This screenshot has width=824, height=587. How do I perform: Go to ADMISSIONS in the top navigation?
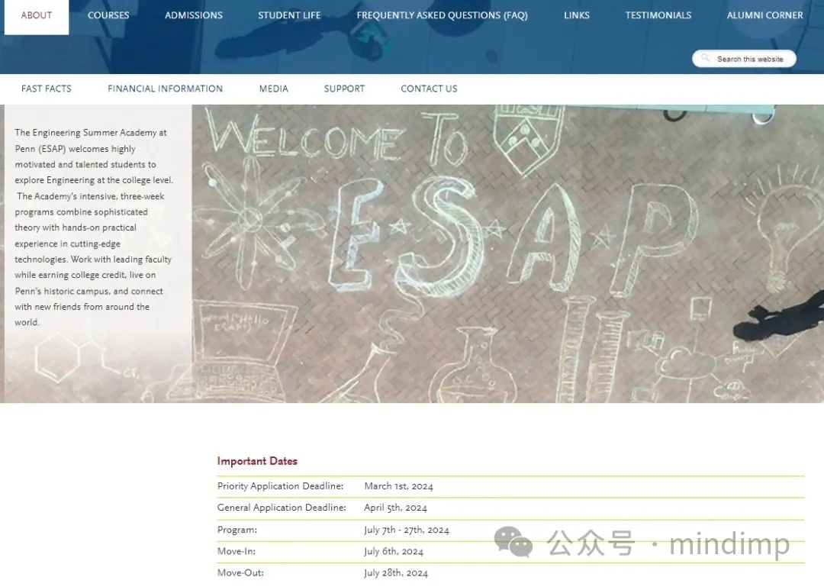193,16
